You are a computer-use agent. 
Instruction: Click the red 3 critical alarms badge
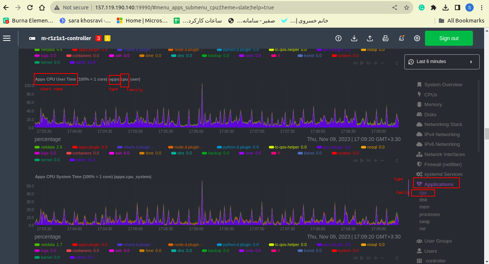point(98,38)
